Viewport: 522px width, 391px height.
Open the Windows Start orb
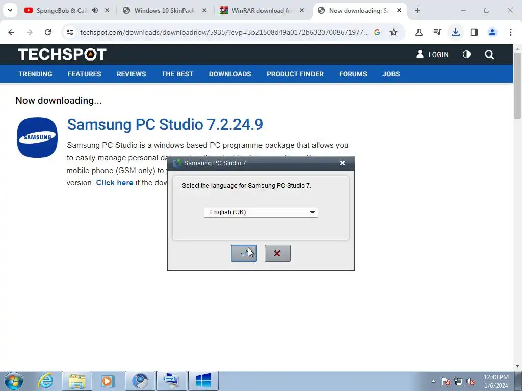click(x=14, y=381)
